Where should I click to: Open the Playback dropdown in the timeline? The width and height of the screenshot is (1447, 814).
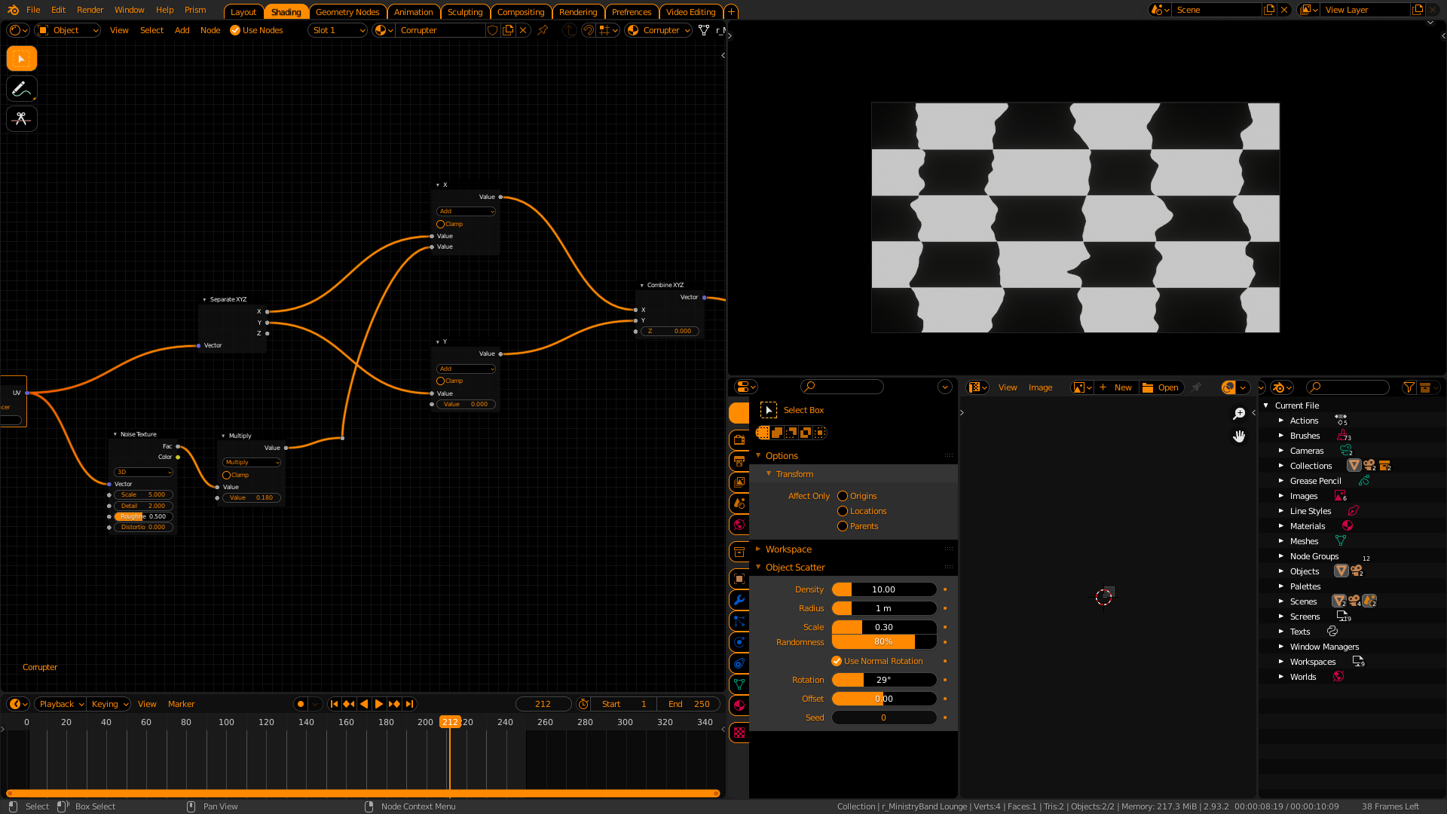pos(60,704)
